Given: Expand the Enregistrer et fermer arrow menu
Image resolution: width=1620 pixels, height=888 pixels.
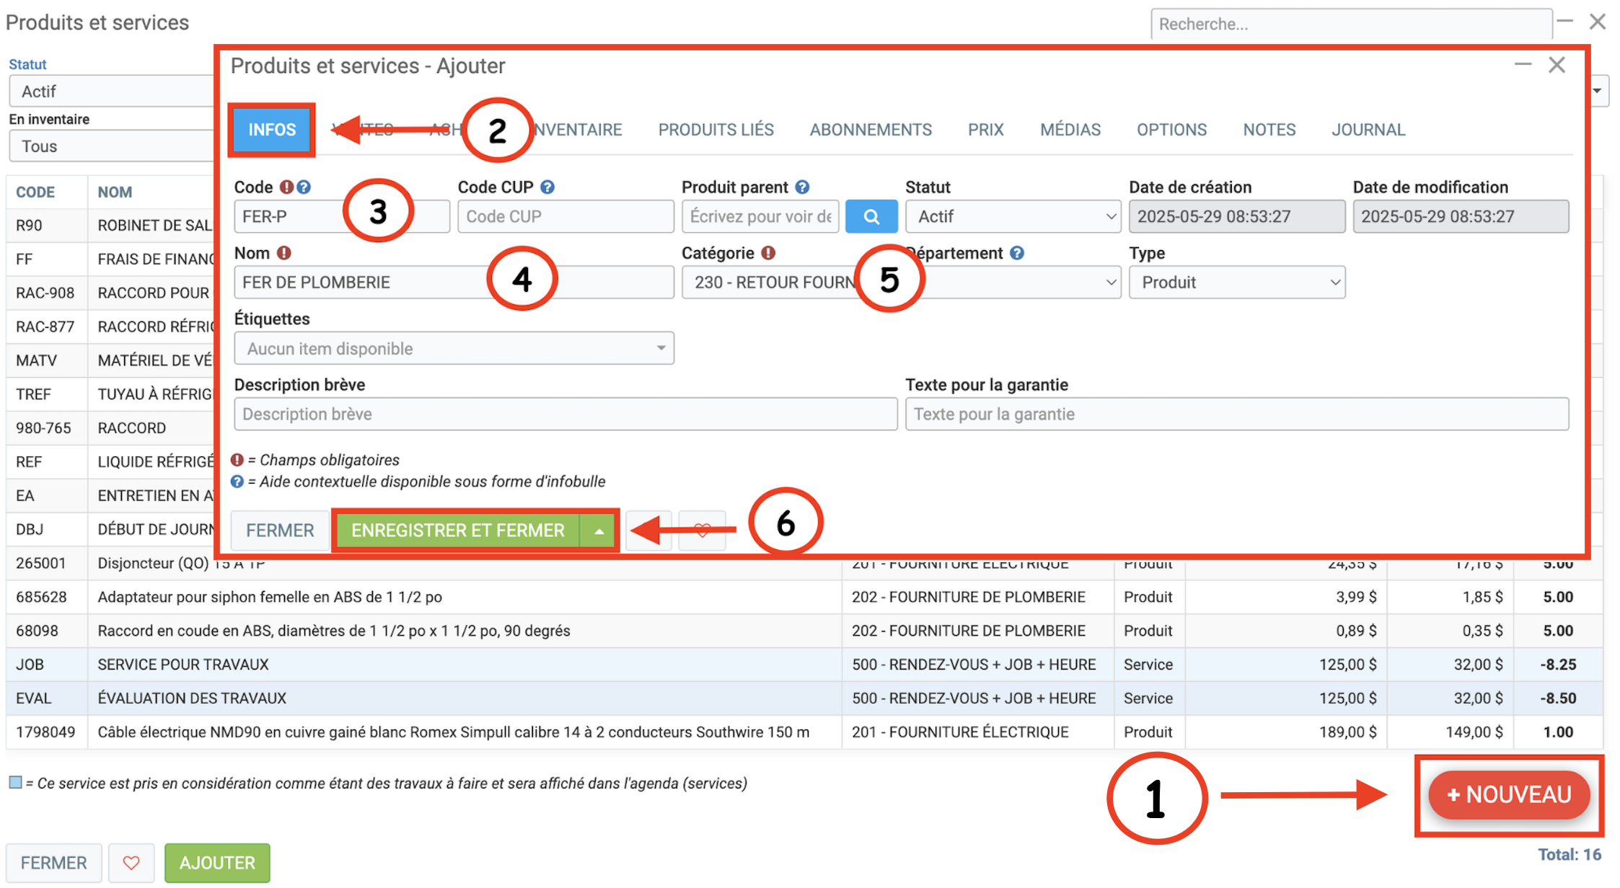Looking at the screenshot, I should (599, 531).
